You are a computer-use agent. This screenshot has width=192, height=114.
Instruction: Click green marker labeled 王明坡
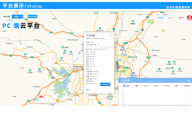(x=30, y=70)
